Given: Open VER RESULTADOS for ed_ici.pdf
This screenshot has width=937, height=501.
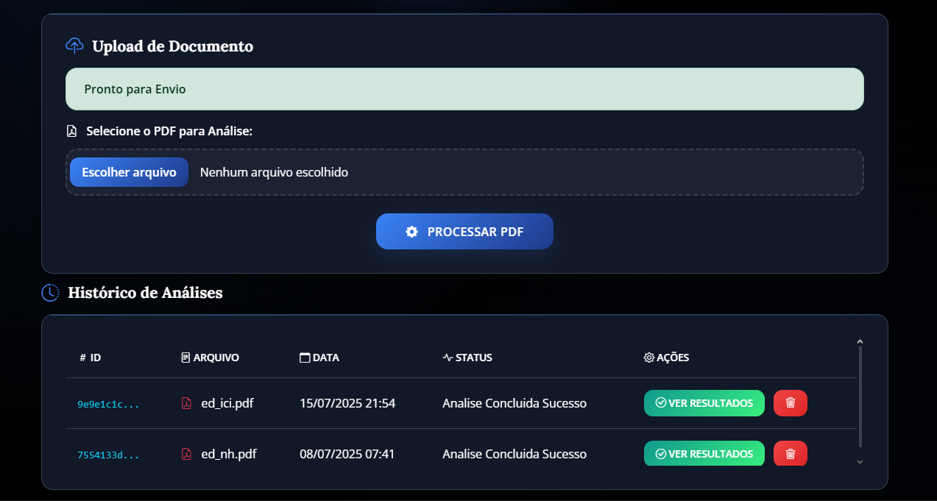Looking at the screenshot, I should (x=704, y=403).
